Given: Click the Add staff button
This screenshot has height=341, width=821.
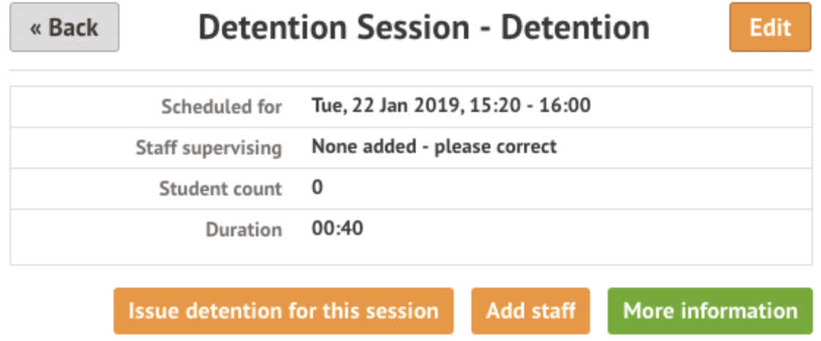Looking at the screenshot, I should pos(531,311).
